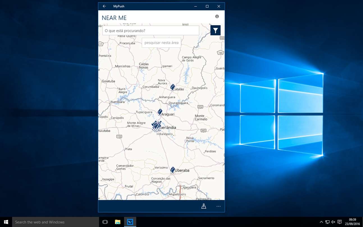The height and width of the screenshot is (227, 363).
Task: Click the 'Davinópolis' map label
Action: pos(200,88)
